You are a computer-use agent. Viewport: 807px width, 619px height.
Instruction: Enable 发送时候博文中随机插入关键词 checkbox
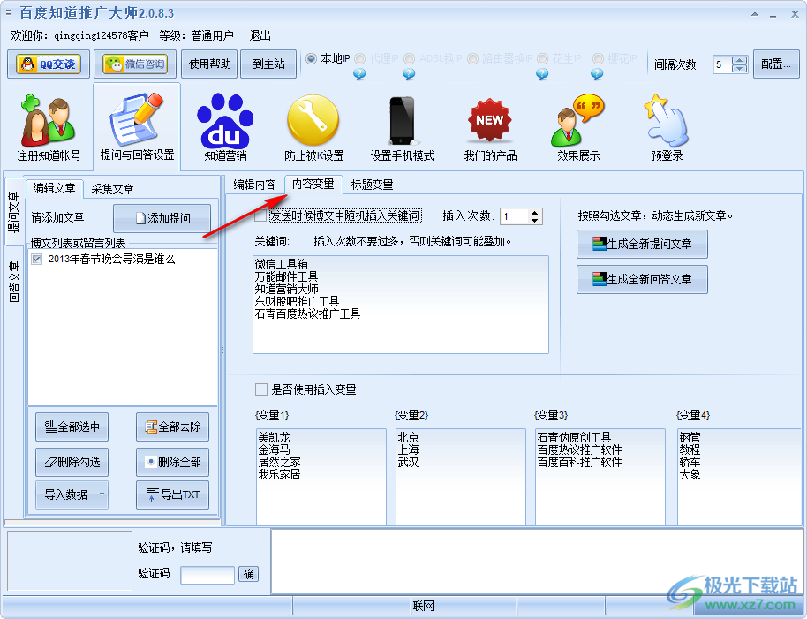pos(261,215)
